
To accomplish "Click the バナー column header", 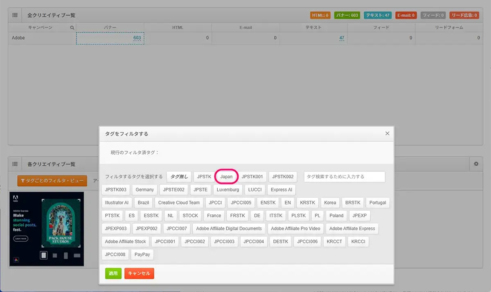I will coord(110,27).
